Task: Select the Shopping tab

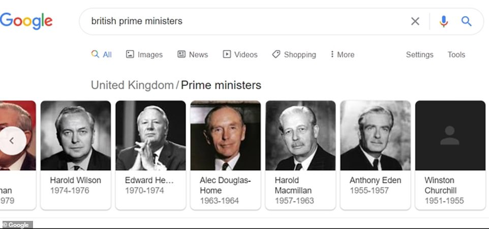Action: tap(294, 55)
